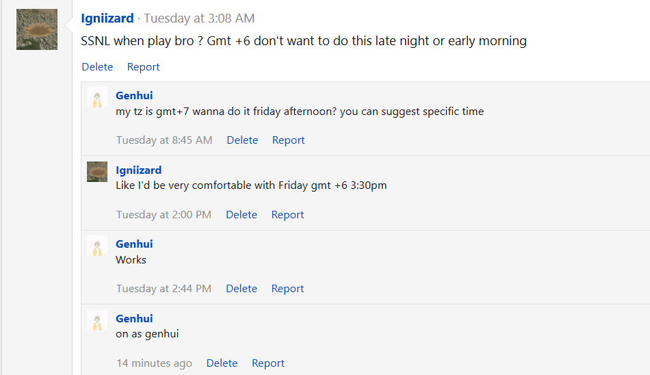This screenshot has width=650, height=375.
Task: Report the main SSNL post
Action: pyautogui.click(x=143, y=67)
